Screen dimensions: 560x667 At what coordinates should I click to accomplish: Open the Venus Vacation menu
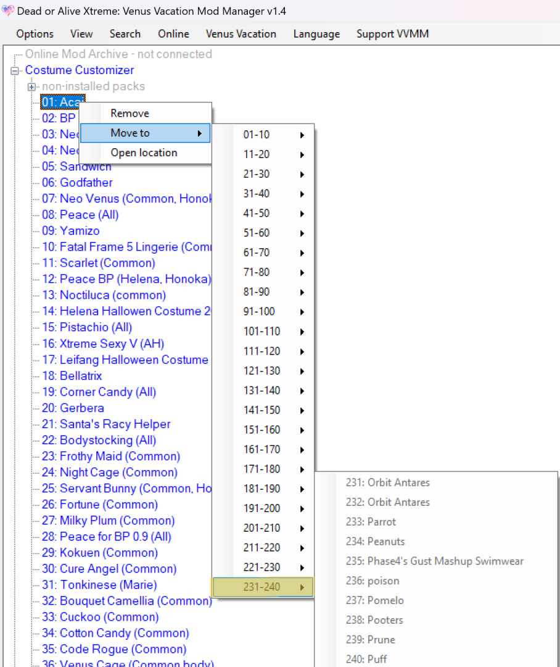pos(241,34)
